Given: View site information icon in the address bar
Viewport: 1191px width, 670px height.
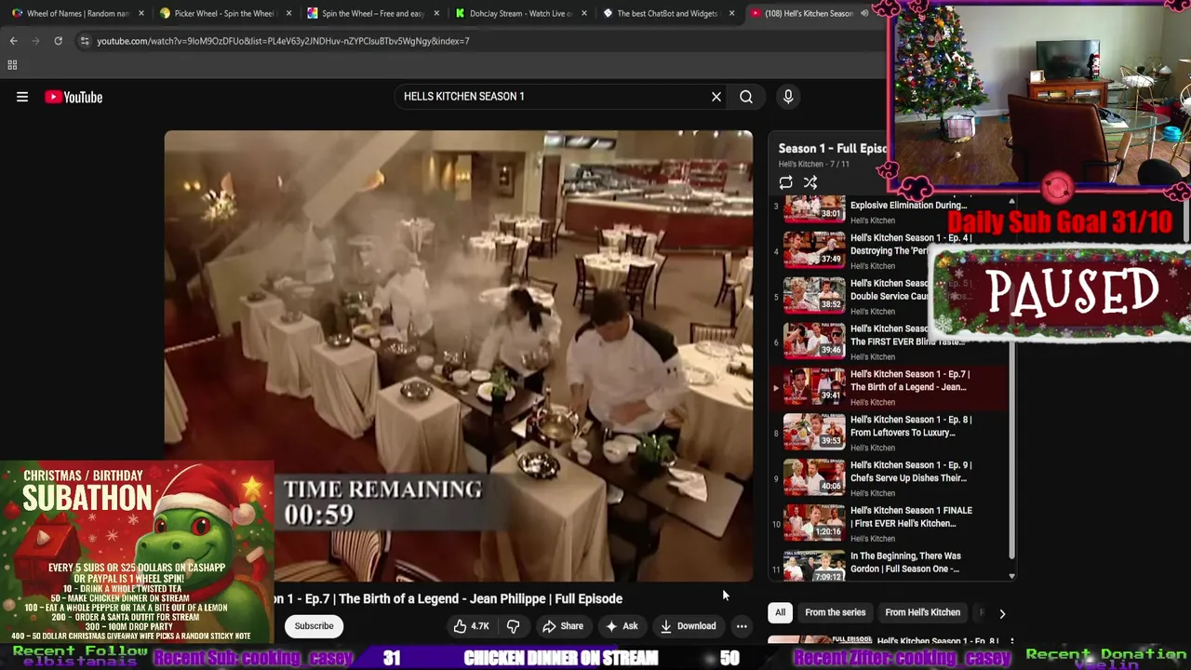Looking at the screenshot, I should coord(85,41).
